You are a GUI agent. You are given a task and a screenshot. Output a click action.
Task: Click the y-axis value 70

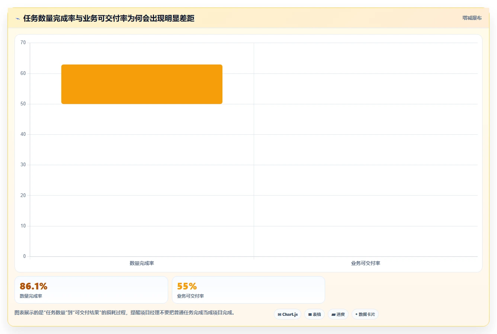pos(23,43)
